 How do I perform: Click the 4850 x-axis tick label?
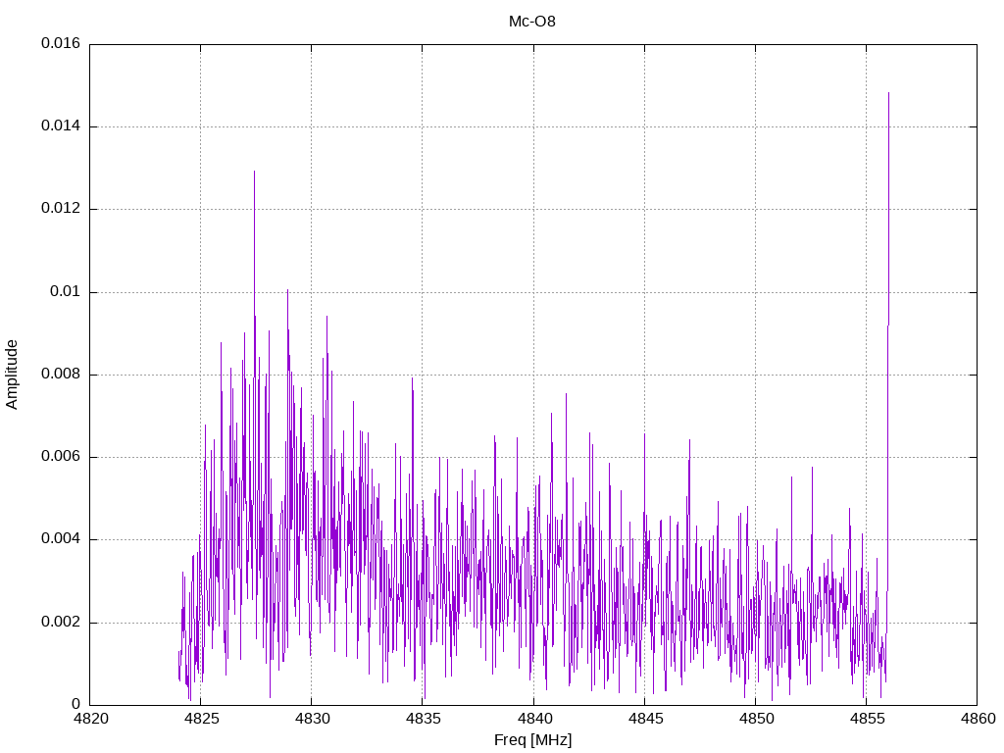pyautogui.click(x=756, y=719)
